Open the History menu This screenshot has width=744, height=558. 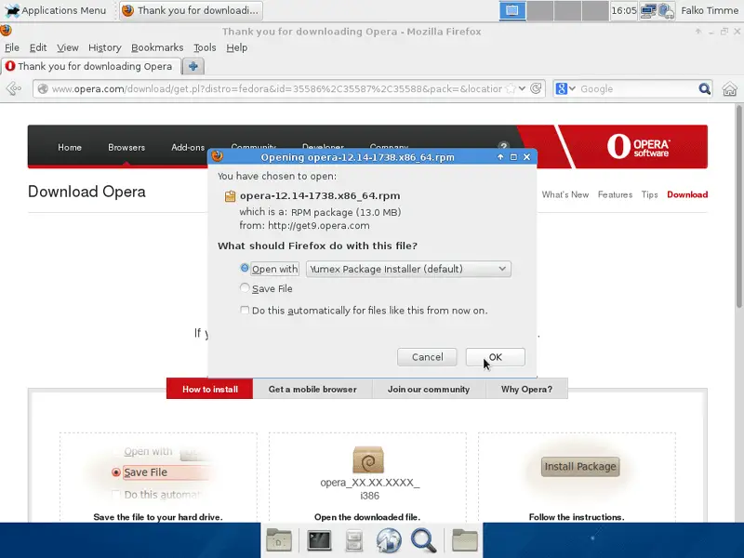(x=105, y=47)
